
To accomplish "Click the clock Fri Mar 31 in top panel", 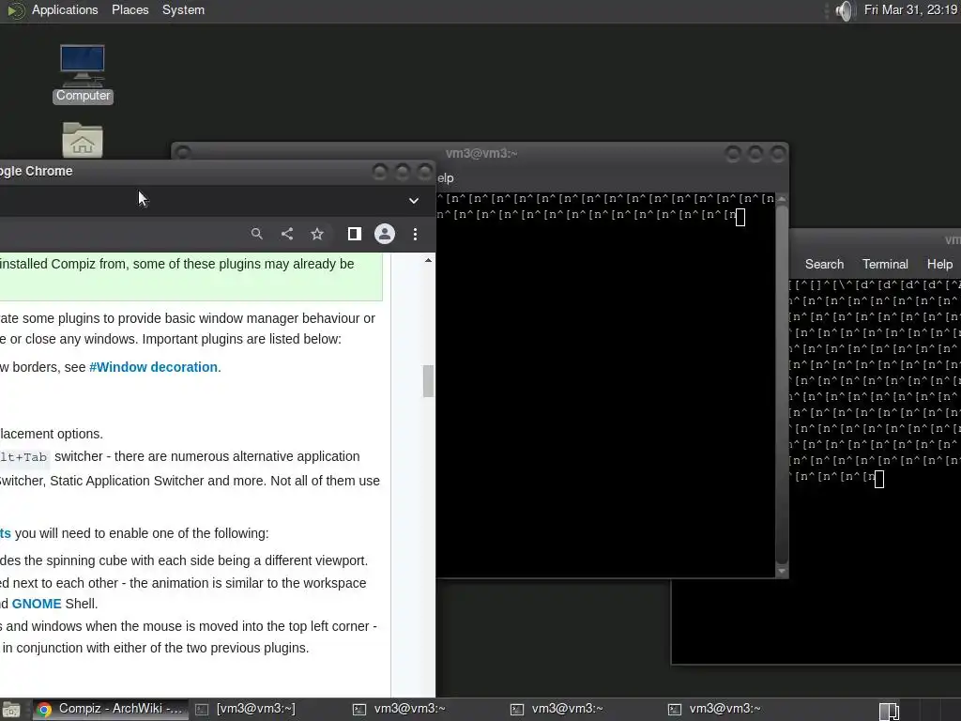I will [x=910, y=9].
